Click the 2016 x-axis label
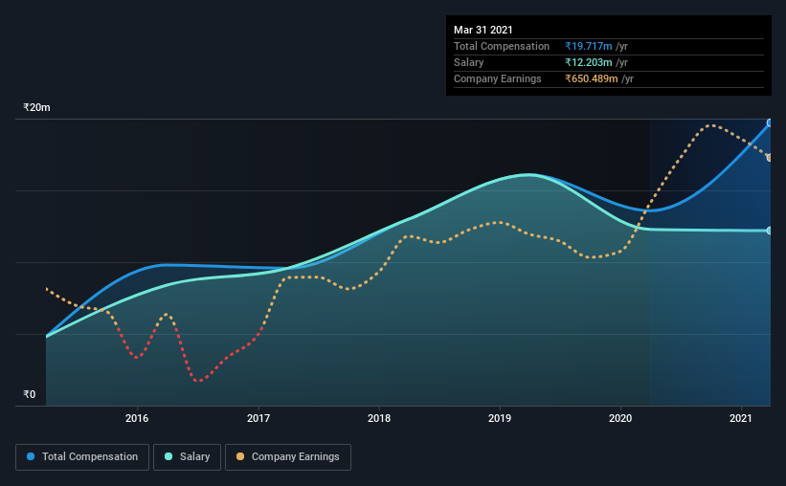 point(137,418)
